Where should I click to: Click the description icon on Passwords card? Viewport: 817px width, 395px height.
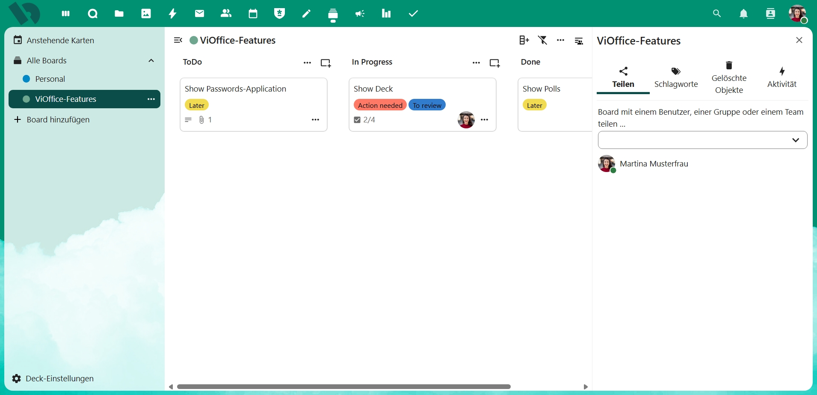(188, 120)
